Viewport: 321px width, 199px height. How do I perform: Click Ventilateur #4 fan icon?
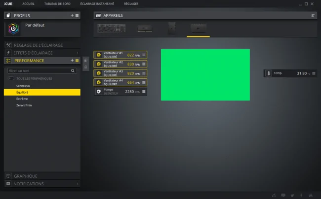click(x=99, y=82)
